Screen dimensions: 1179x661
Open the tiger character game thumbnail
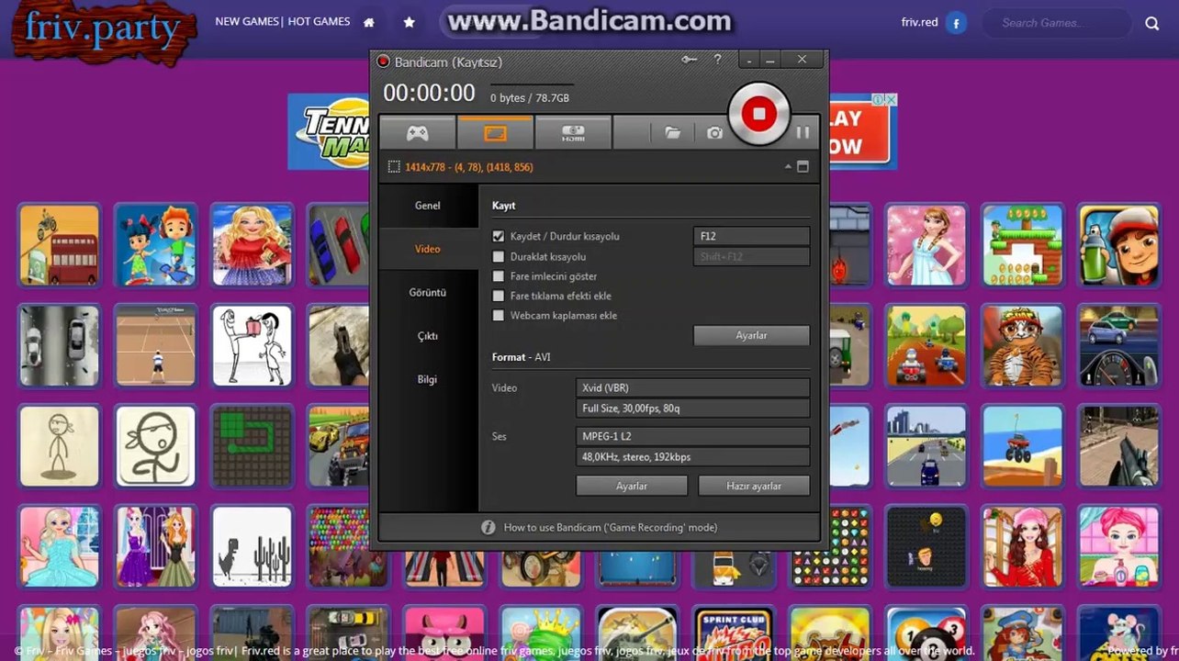click(1022, 345)
